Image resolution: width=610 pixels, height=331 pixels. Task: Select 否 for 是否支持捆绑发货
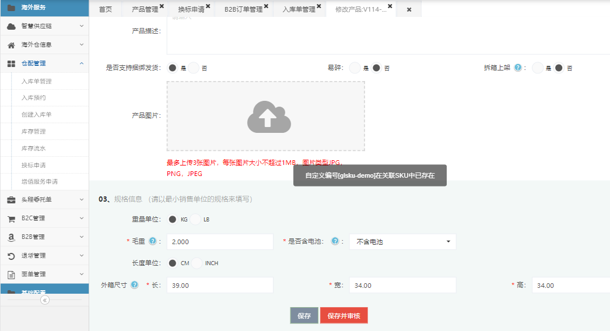(194, 68)
